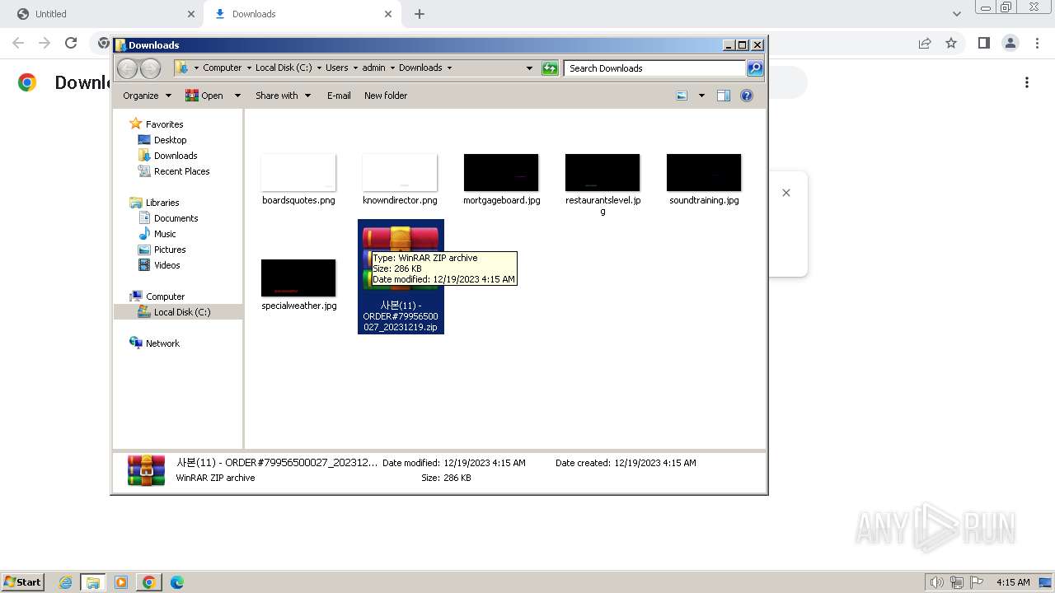Launch Microsoft Edge from the taskbar
This screenshot has width=1055, height=593.
tap(176, 582)
